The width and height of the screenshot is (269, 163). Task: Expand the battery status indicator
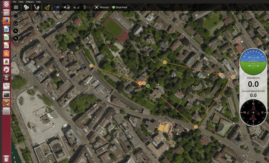[x=85, y=7]
